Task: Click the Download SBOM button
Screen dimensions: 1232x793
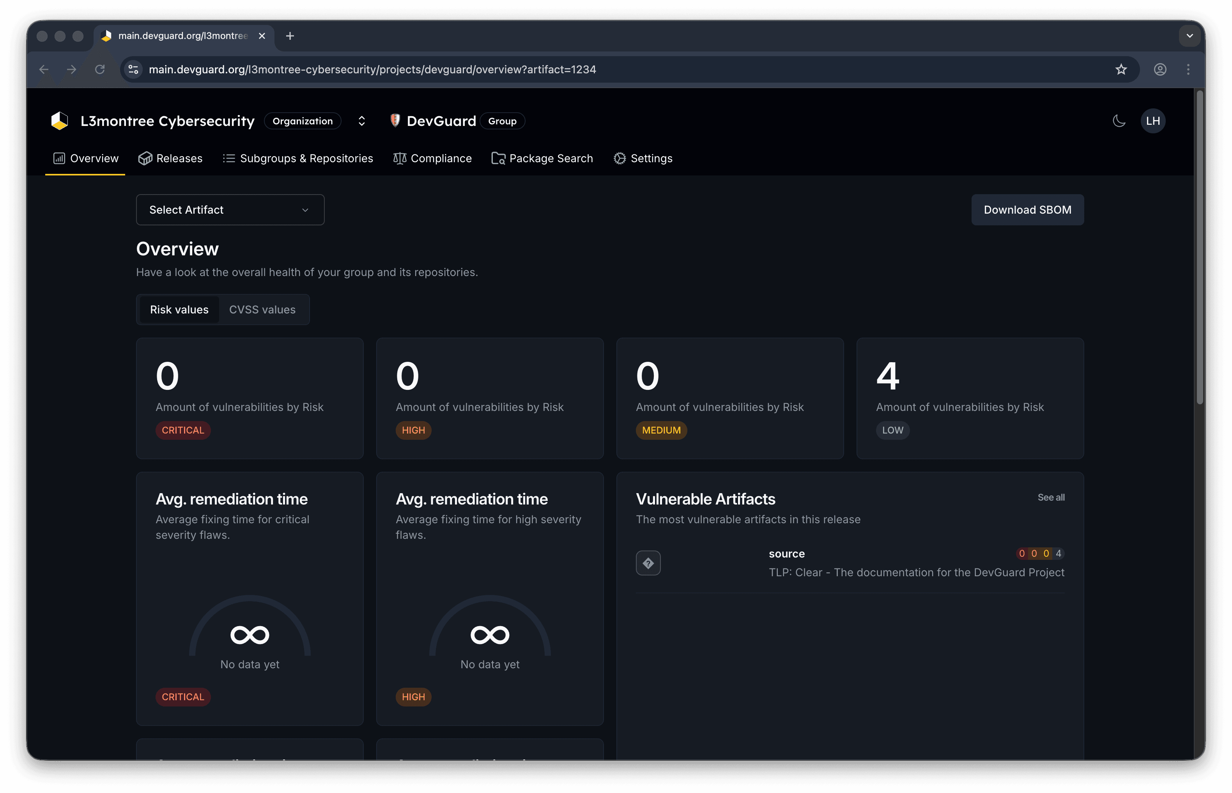Action: tap(1027, 210)
